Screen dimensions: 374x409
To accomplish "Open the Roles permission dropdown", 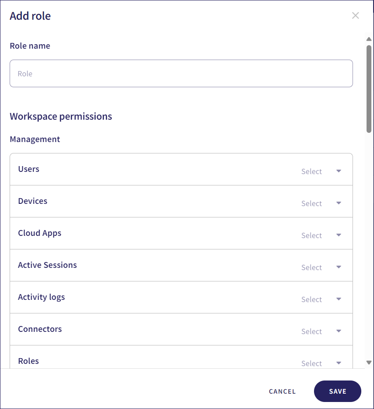I will [x=322, y=363].
